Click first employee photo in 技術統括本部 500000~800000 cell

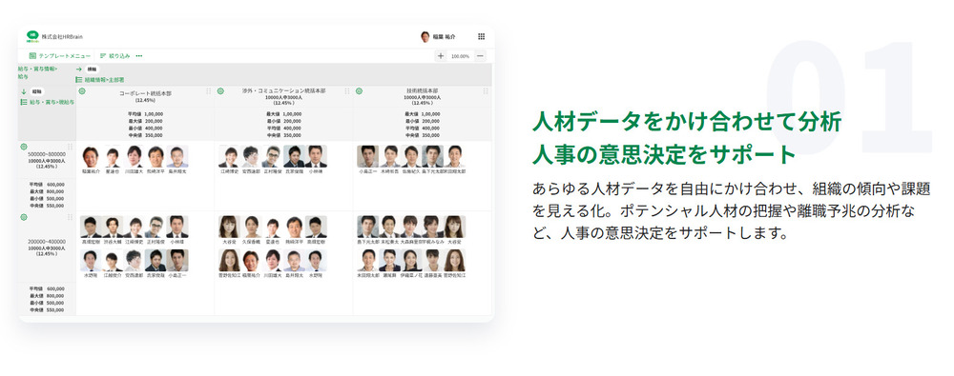click(x=367, y=157)
